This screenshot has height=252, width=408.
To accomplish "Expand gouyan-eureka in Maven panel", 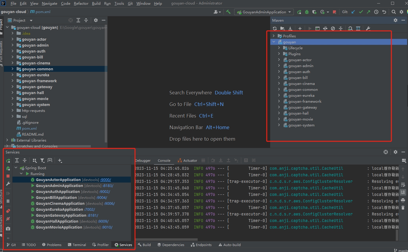I will [279, 95].
